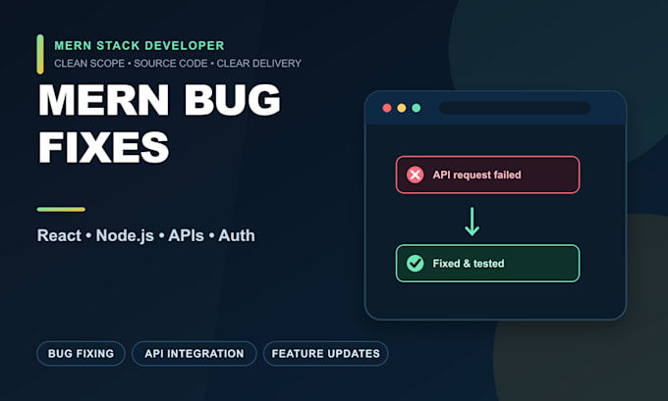
Task: Click the 'Fixed & tested' status box
Action: point(488,263)
